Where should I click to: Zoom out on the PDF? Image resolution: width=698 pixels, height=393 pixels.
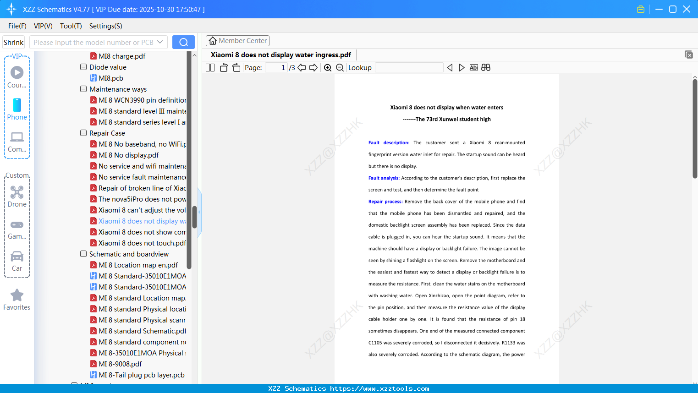point(340,68)
